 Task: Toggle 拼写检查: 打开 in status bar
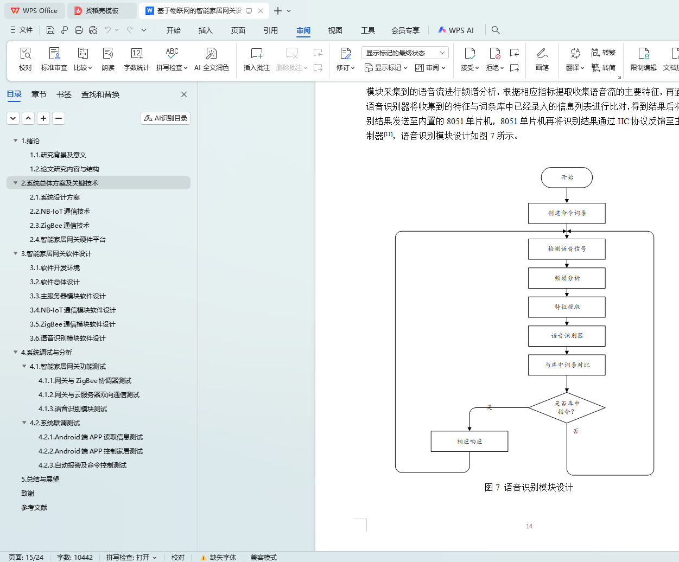click(131, 557)
